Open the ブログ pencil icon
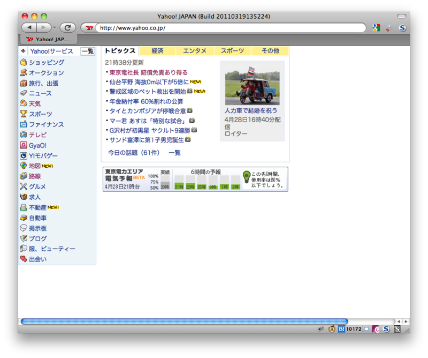 pos(24,238)
